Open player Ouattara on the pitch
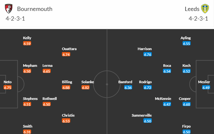The height and width of the screenshot is (134, 214). pos(69,49)
